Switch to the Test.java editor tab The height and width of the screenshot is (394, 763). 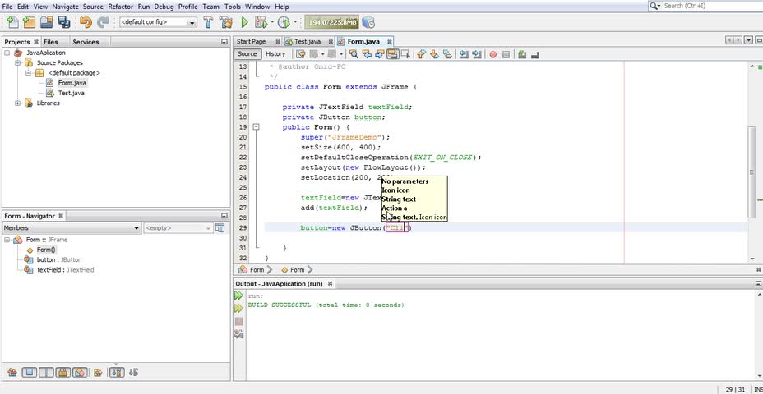(x=308, y=41)
